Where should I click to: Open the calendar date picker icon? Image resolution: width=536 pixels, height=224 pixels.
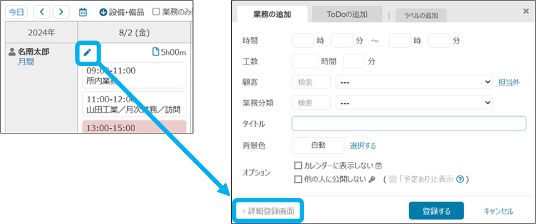pos(83,12)
